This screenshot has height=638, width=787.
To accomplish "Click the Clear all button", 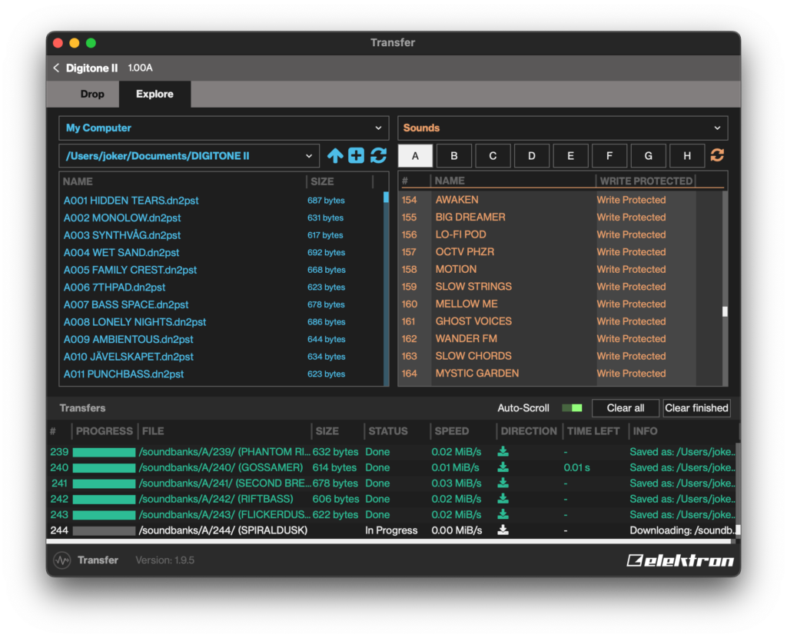I will click(x=626, y=408).
